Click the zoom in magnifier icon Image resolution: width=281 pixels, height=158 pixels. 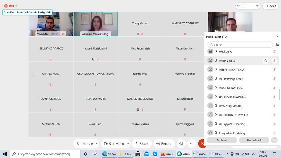[x=257, y=6]
